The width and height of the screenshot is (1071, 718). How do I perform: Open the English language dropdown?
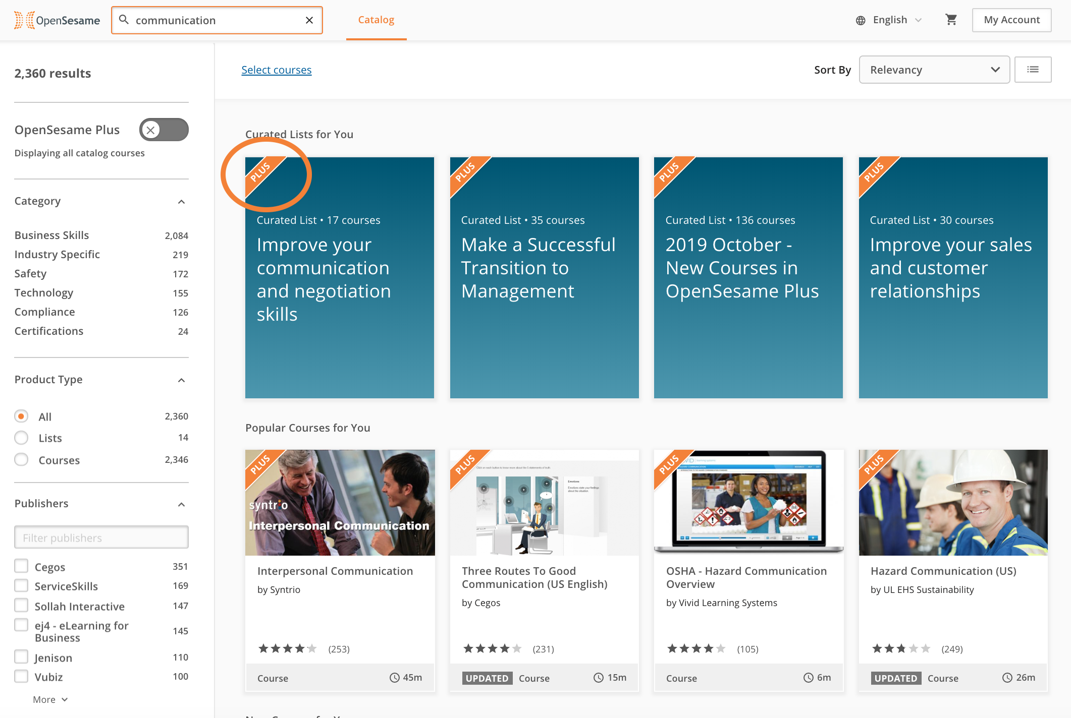(x=889, y=20)
